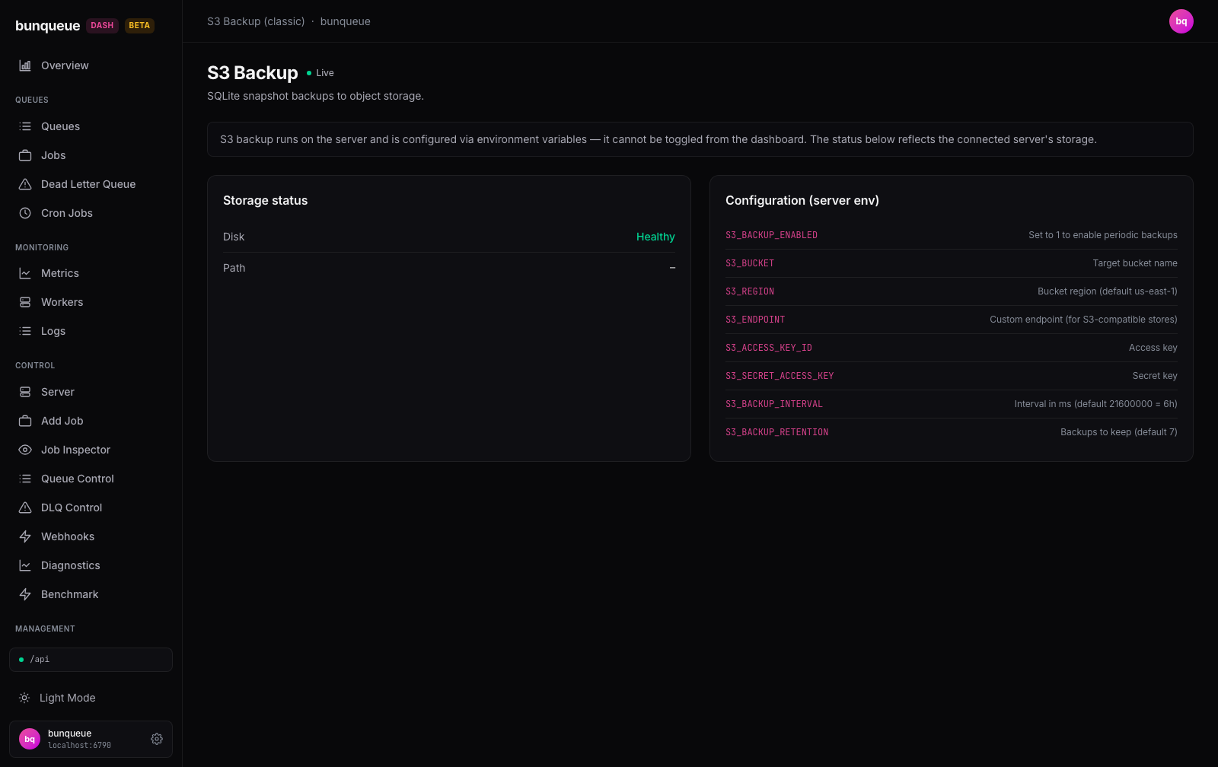The image size is (1218, 767).
Task: Click the Job Inspector eye icon
Action: coord(25,450)
